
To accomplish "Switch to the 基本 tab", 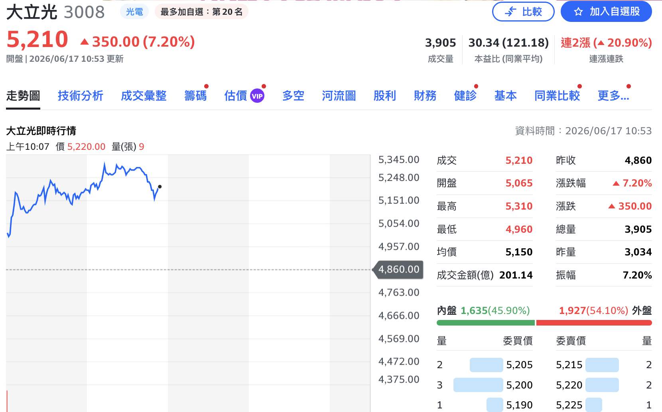I will click(x=506, y=96).
